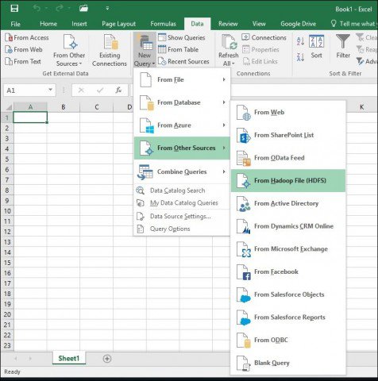The width and height of the screenshot is (378, 381).
Task: Expand the Combine Queries submenu
Action: 182,172
